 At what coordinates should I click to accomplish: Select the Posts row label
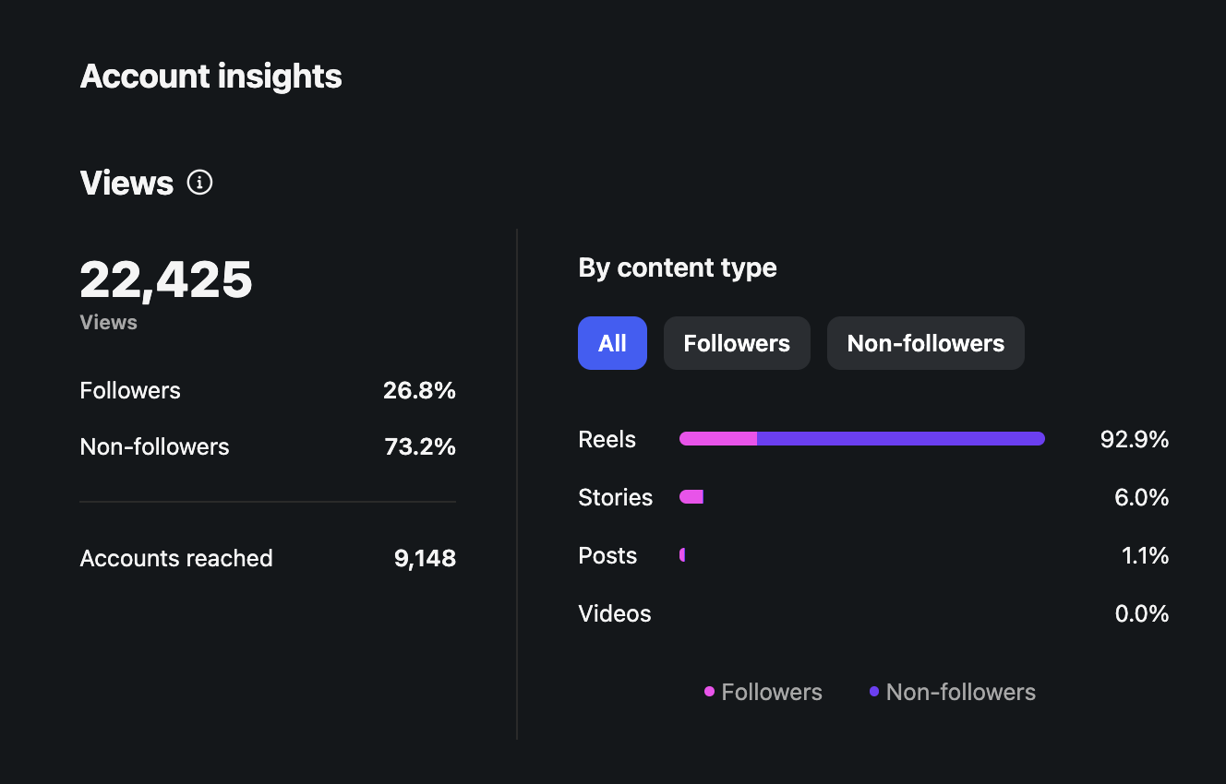[x=607, y=555]
